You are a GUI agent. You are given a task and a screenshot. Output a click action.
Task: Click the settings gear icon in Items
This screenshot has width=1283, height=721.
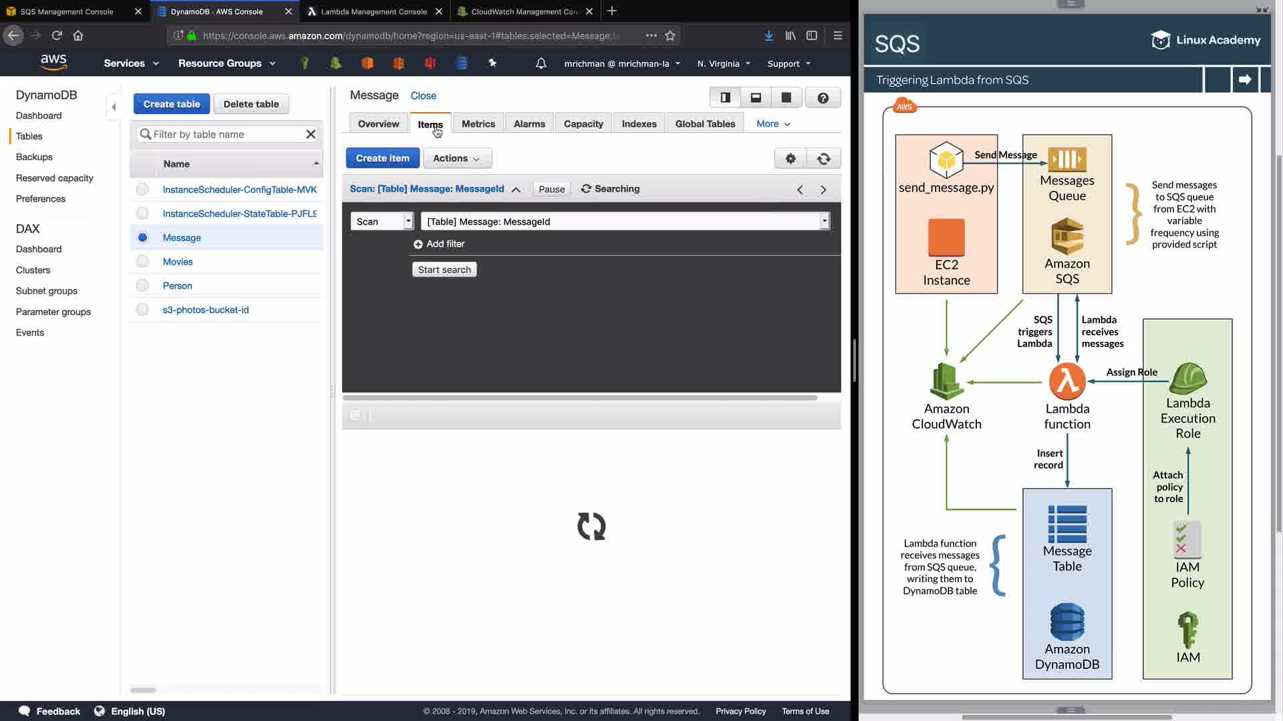tap(791, 158)
